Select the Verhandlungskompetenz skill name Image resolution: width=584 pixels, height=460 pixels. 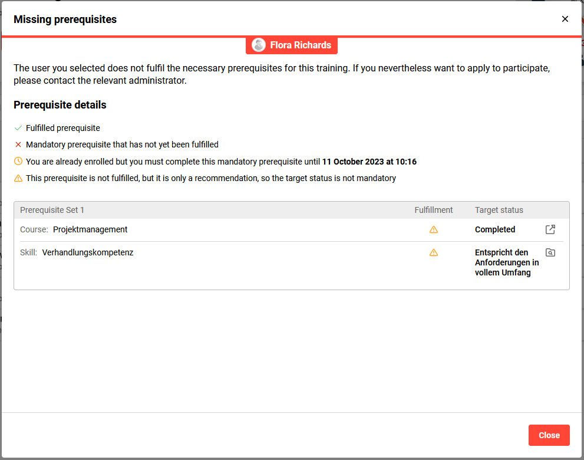point(88,252)
